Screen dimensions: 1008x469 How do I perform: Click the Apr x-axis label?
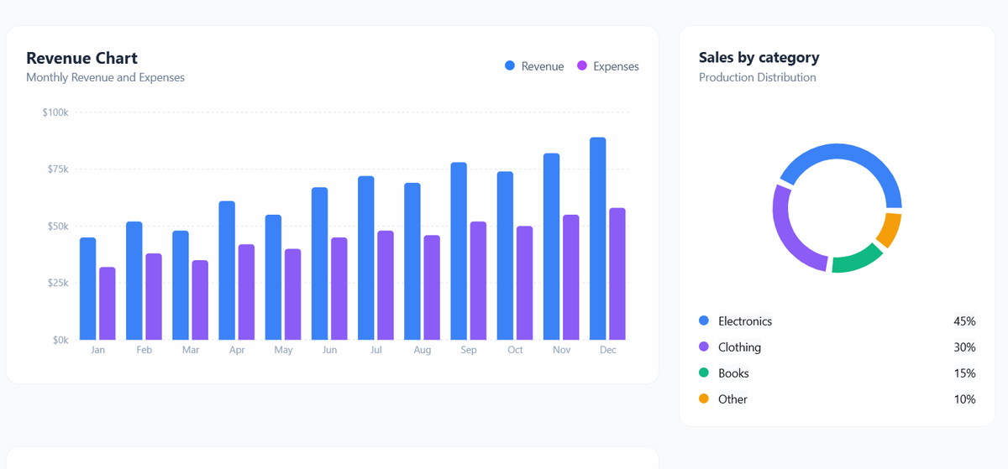pos(237,350)
